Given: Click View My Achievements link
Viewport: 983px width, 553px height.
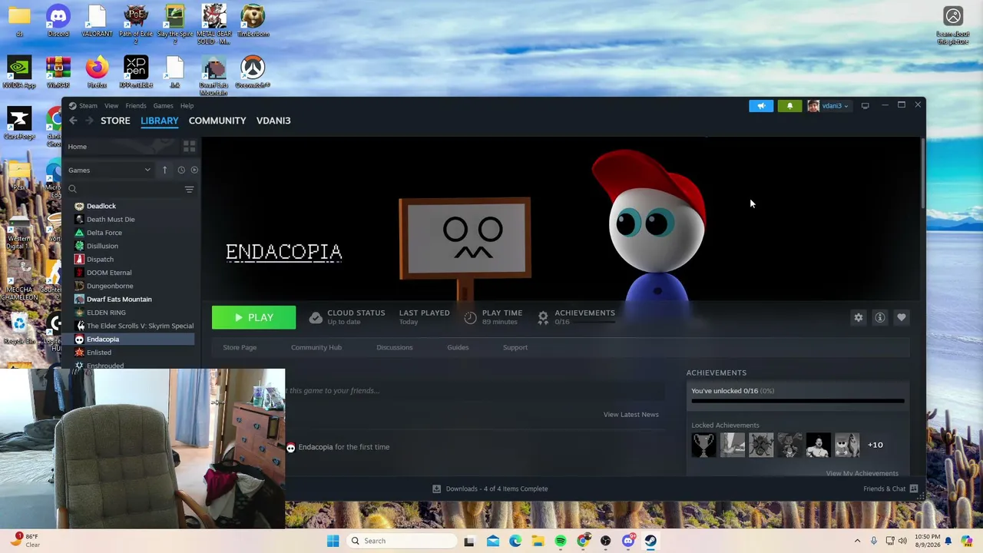Looking at the screenshot, I should pos(862,473).
